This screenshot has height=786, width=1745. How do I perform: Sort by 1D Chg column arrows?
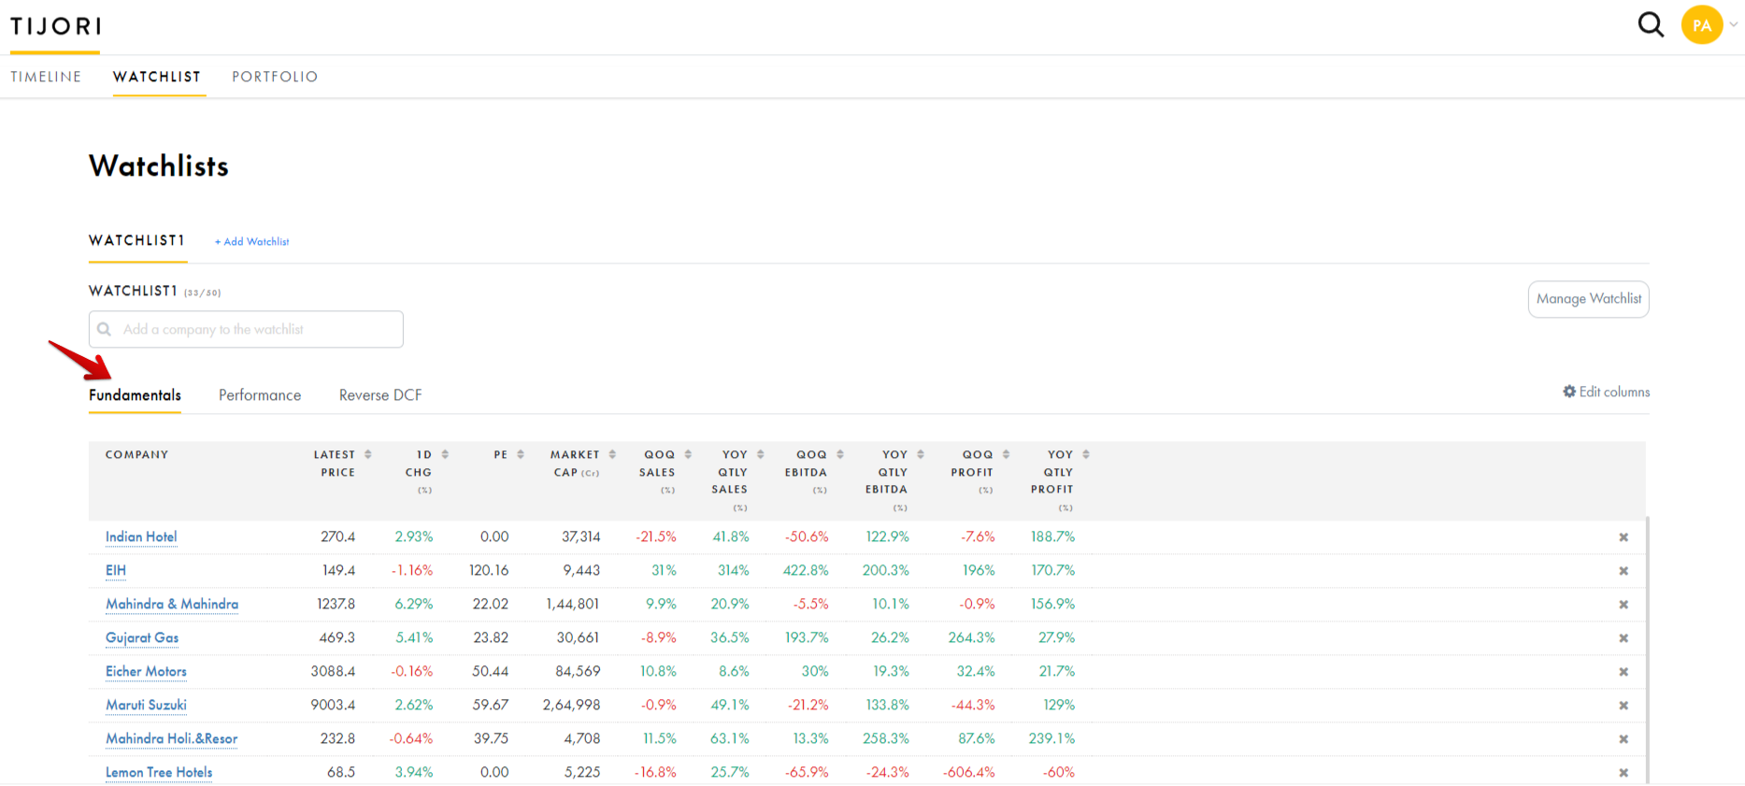(x=445, y=454)
